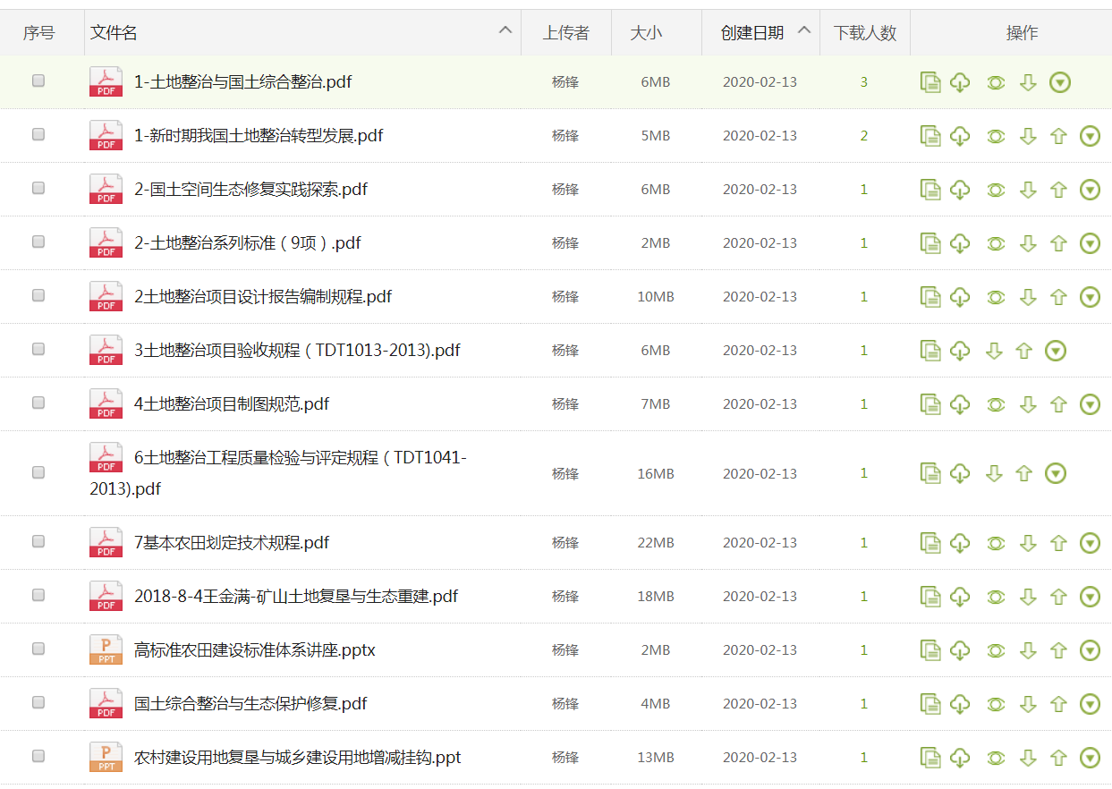The height and width of the screenshot is (789, 1112).
Task: Click 下载人数 column header
Action: (x=864, y=33)
